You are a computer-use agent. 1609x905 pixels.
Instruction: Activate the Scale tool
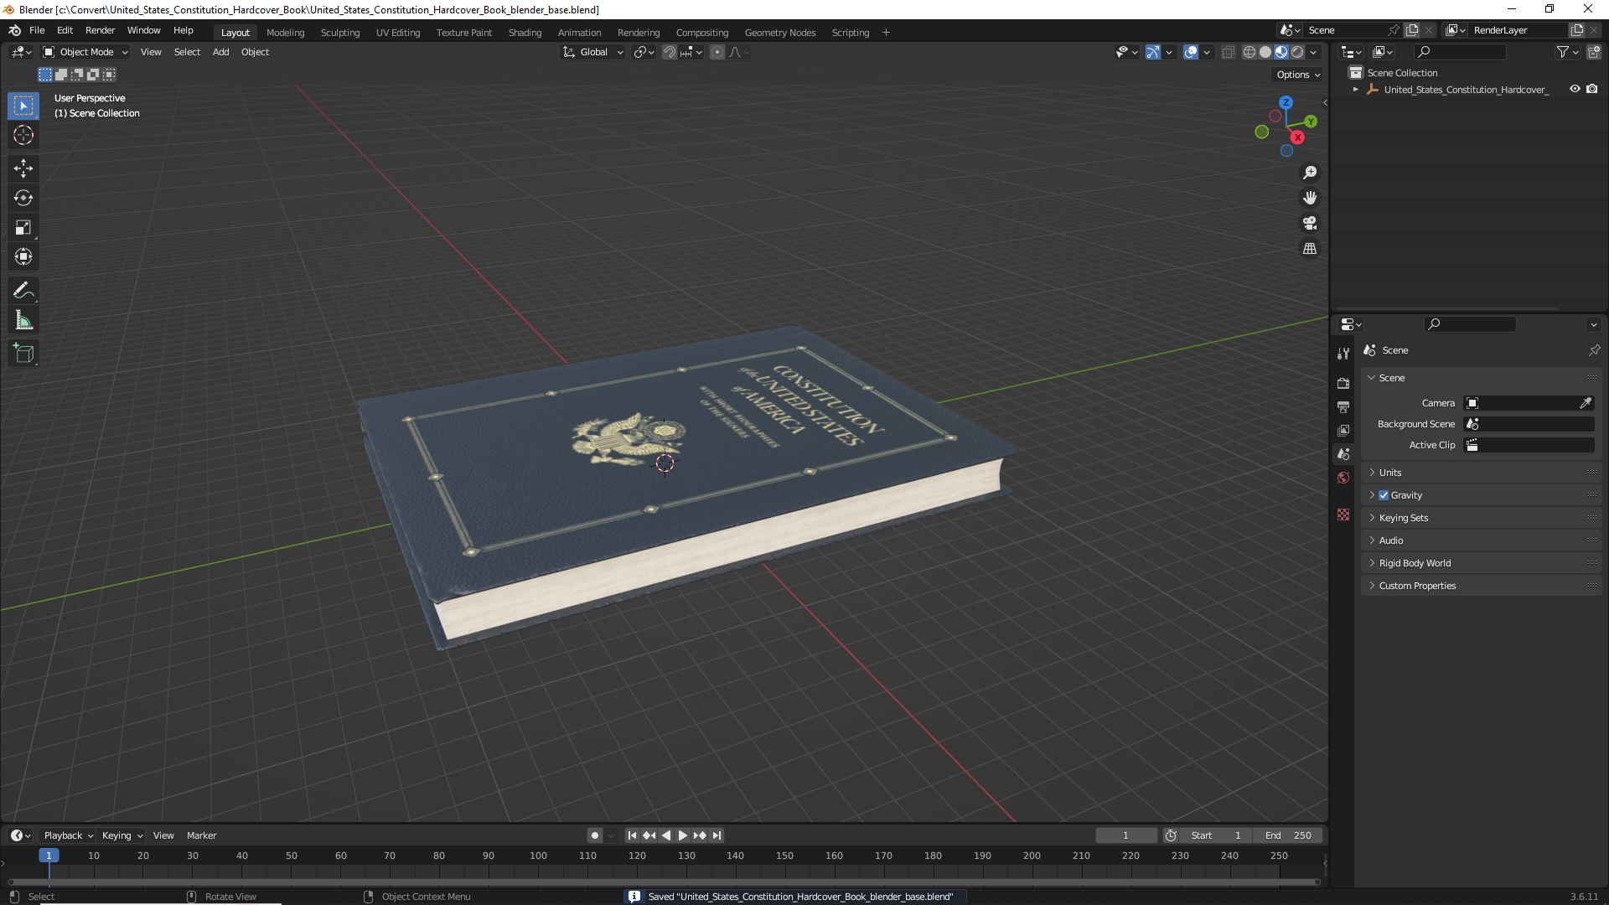coord(23,228)
